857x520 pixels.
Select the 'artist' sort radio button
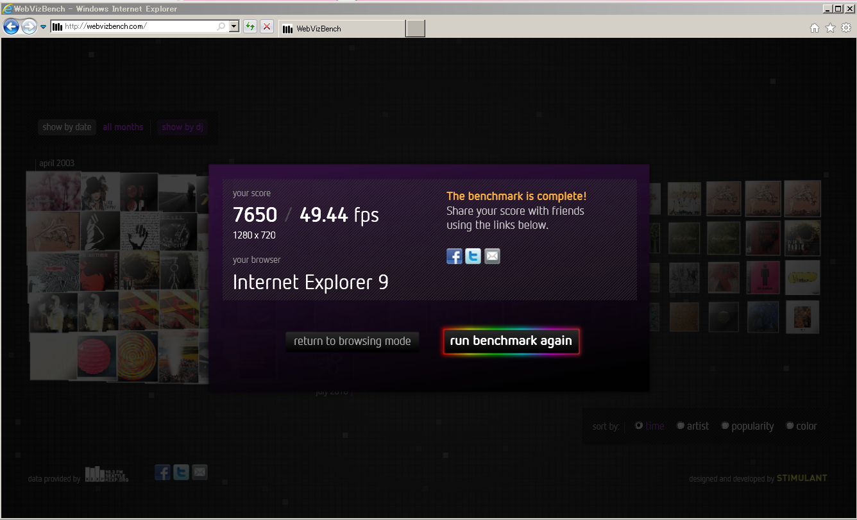pos(681,426)
